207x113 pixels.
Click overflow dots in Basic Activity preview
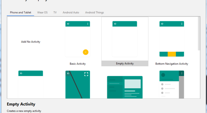88,24
